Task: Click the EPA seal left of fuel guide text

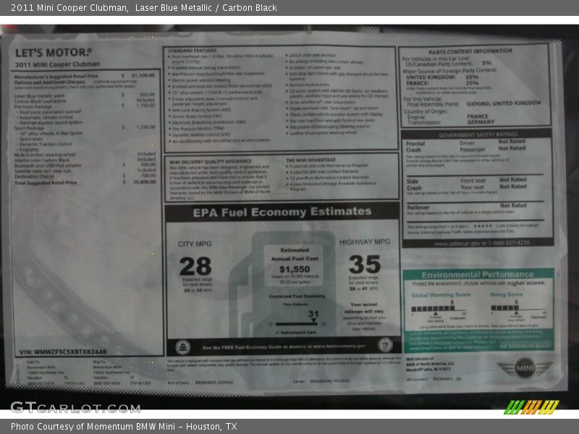Action: [182, 348]
